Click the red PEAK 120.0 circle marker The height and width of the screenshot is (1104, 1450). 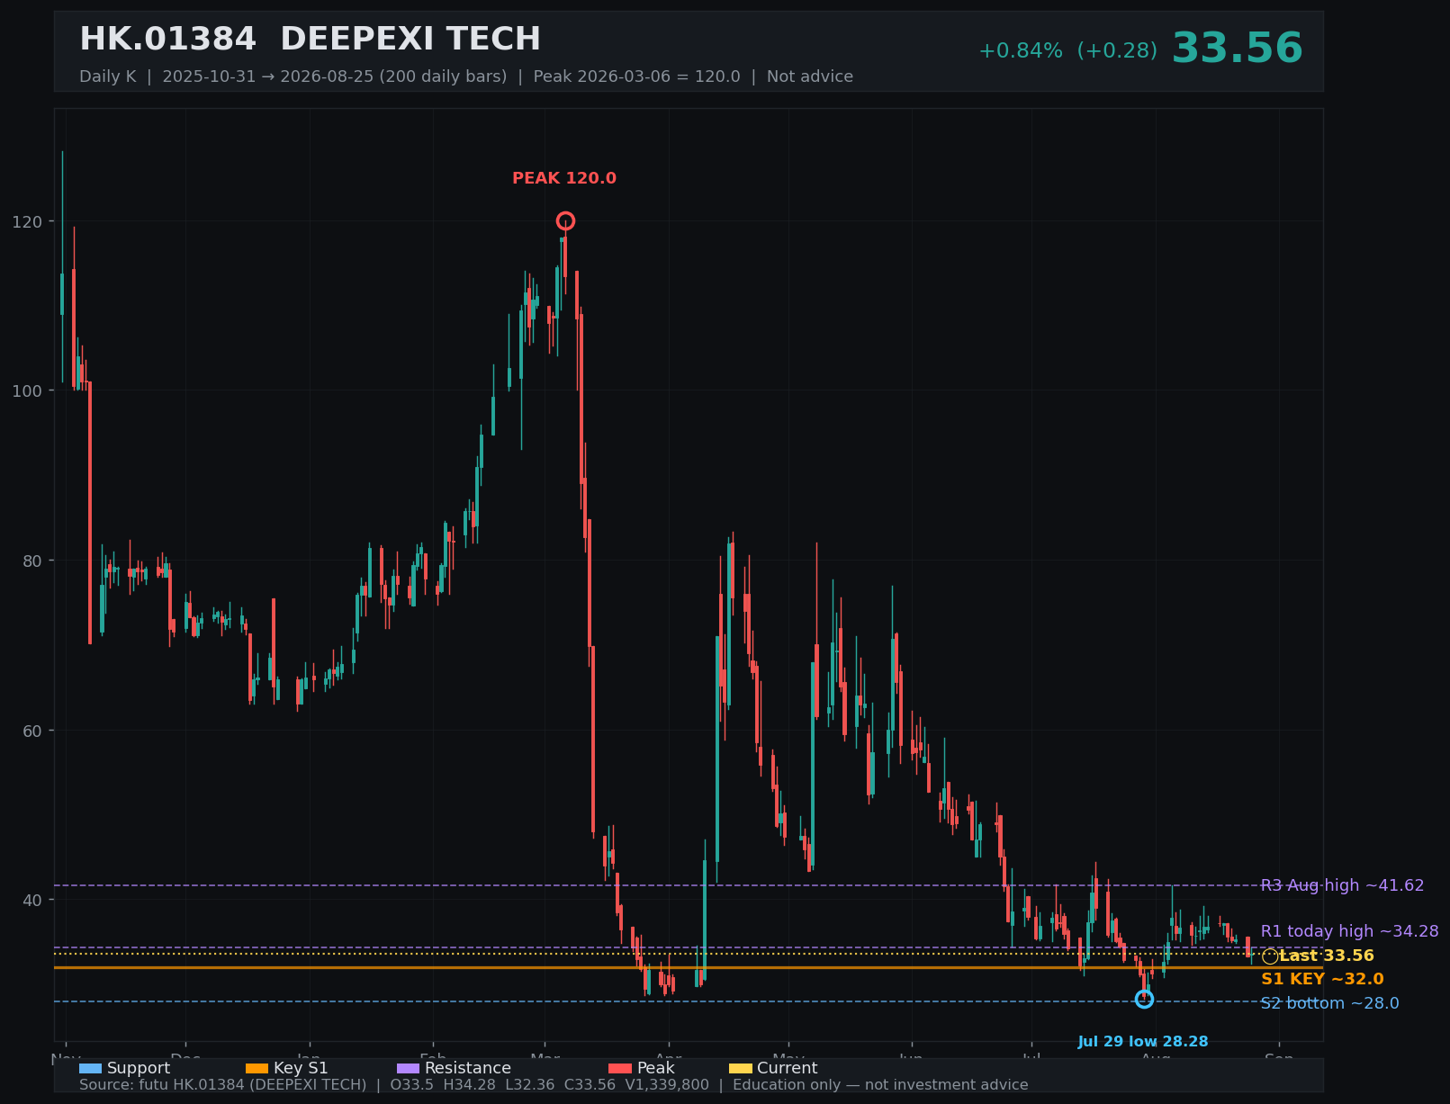point(565,220)
